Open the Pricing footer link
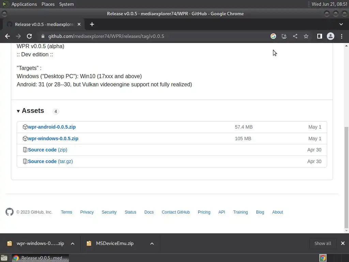Screen dimensions: 349x262 [204, 212]
